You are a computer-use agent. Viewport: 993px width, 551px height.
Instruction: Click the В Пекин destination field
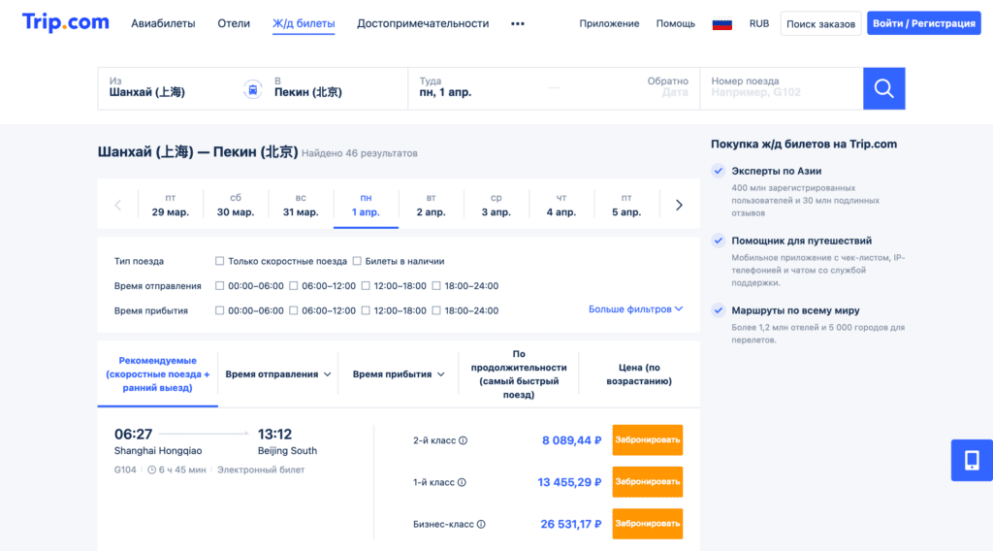(x=336, y=88)
